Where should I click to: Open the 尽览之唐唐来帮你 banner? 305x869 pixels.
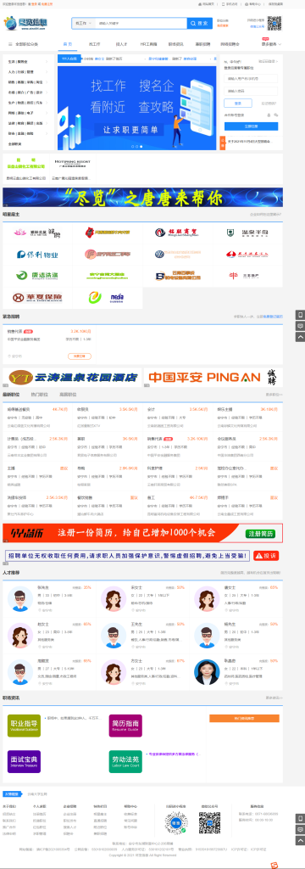pyautogui.click(x=143, y=197)
